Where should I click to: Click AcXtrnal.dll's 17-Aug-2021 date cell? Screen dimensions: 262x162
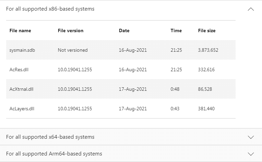(x=133, y=89)
